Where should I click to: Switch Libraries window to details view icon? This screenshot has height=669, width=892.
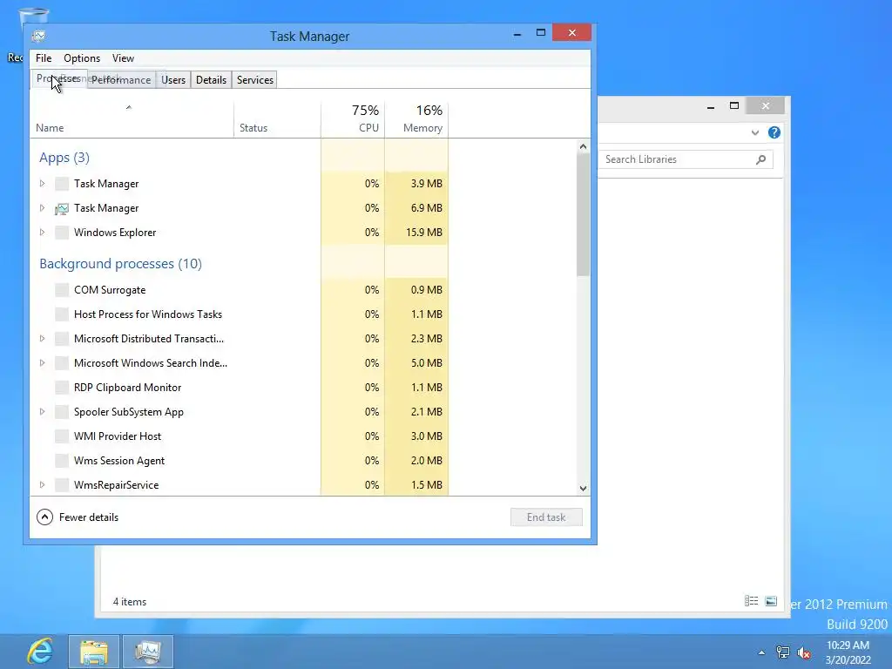(x=751, y=601)
